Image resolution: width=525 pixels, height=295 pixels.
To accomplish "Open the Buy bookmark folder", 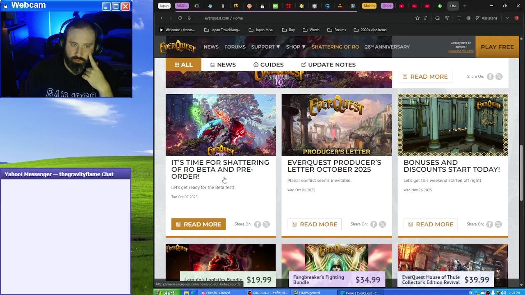I will coord(288,30).
